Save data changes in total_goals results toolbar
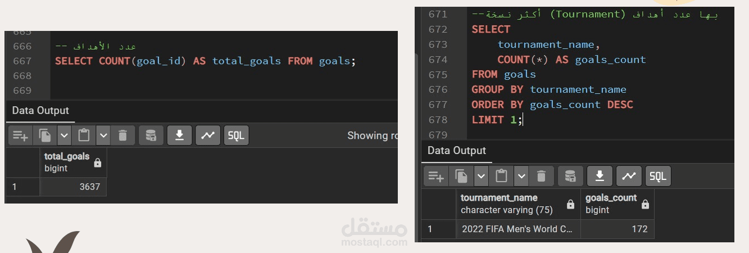749x253 pixels. (151, 135)
